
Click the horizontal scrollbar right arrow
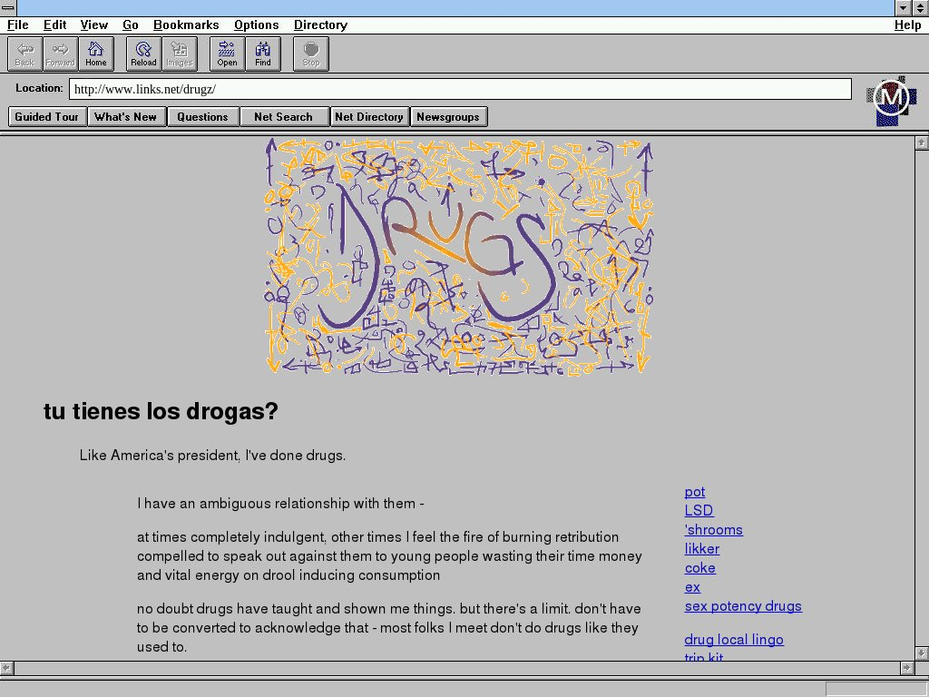pos(905,668)
